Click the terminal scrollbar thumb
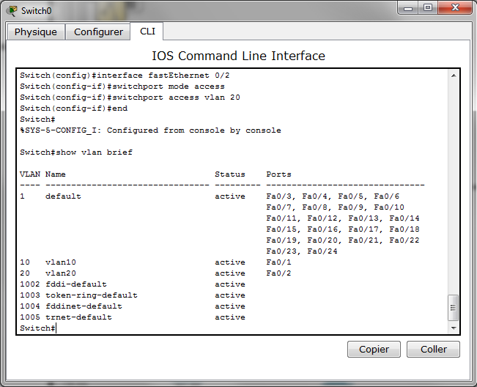The height and width of the screenshot is (387, 477). [454, 308]
